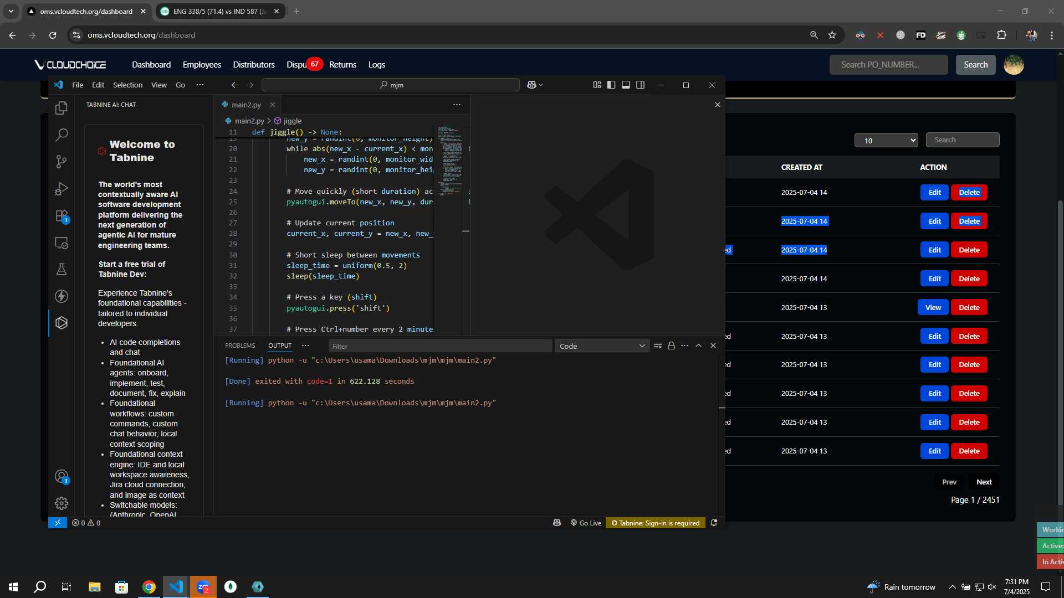The height and width of the screenshot is (598, 1064).
Task: Select the Tabnine icon in activity bar
Action: click(x=62, y=323)
